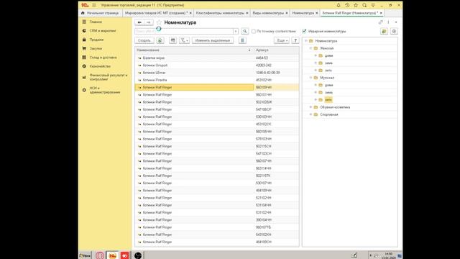
Task: Click Изменить выделенные button
Action: pos(213,40)
